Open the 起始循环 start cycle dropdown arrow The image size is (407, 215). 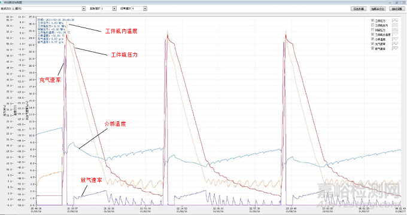(x=114, y=8)
